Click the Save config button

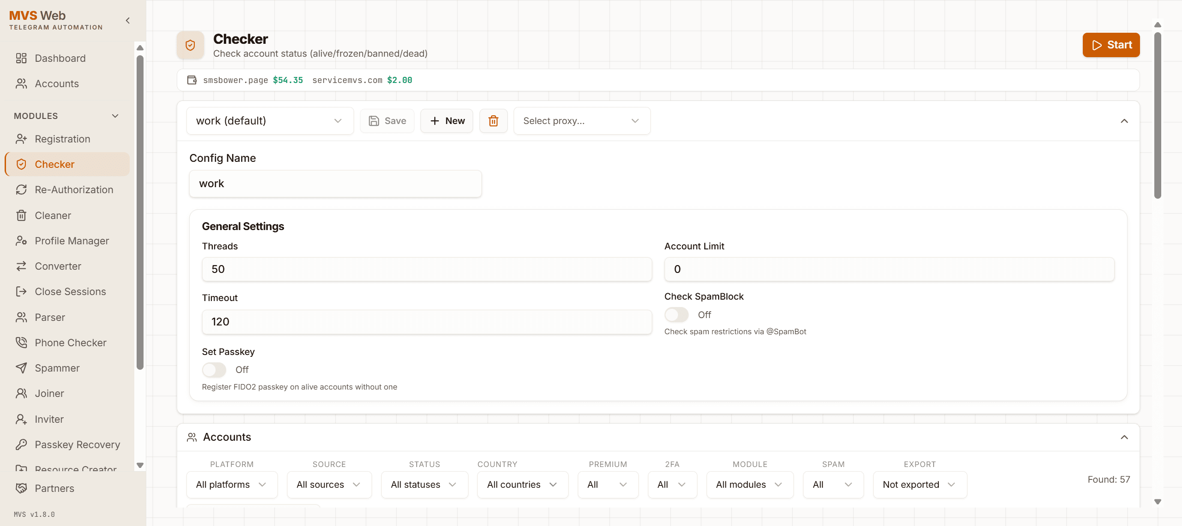(x=387, y=121)
